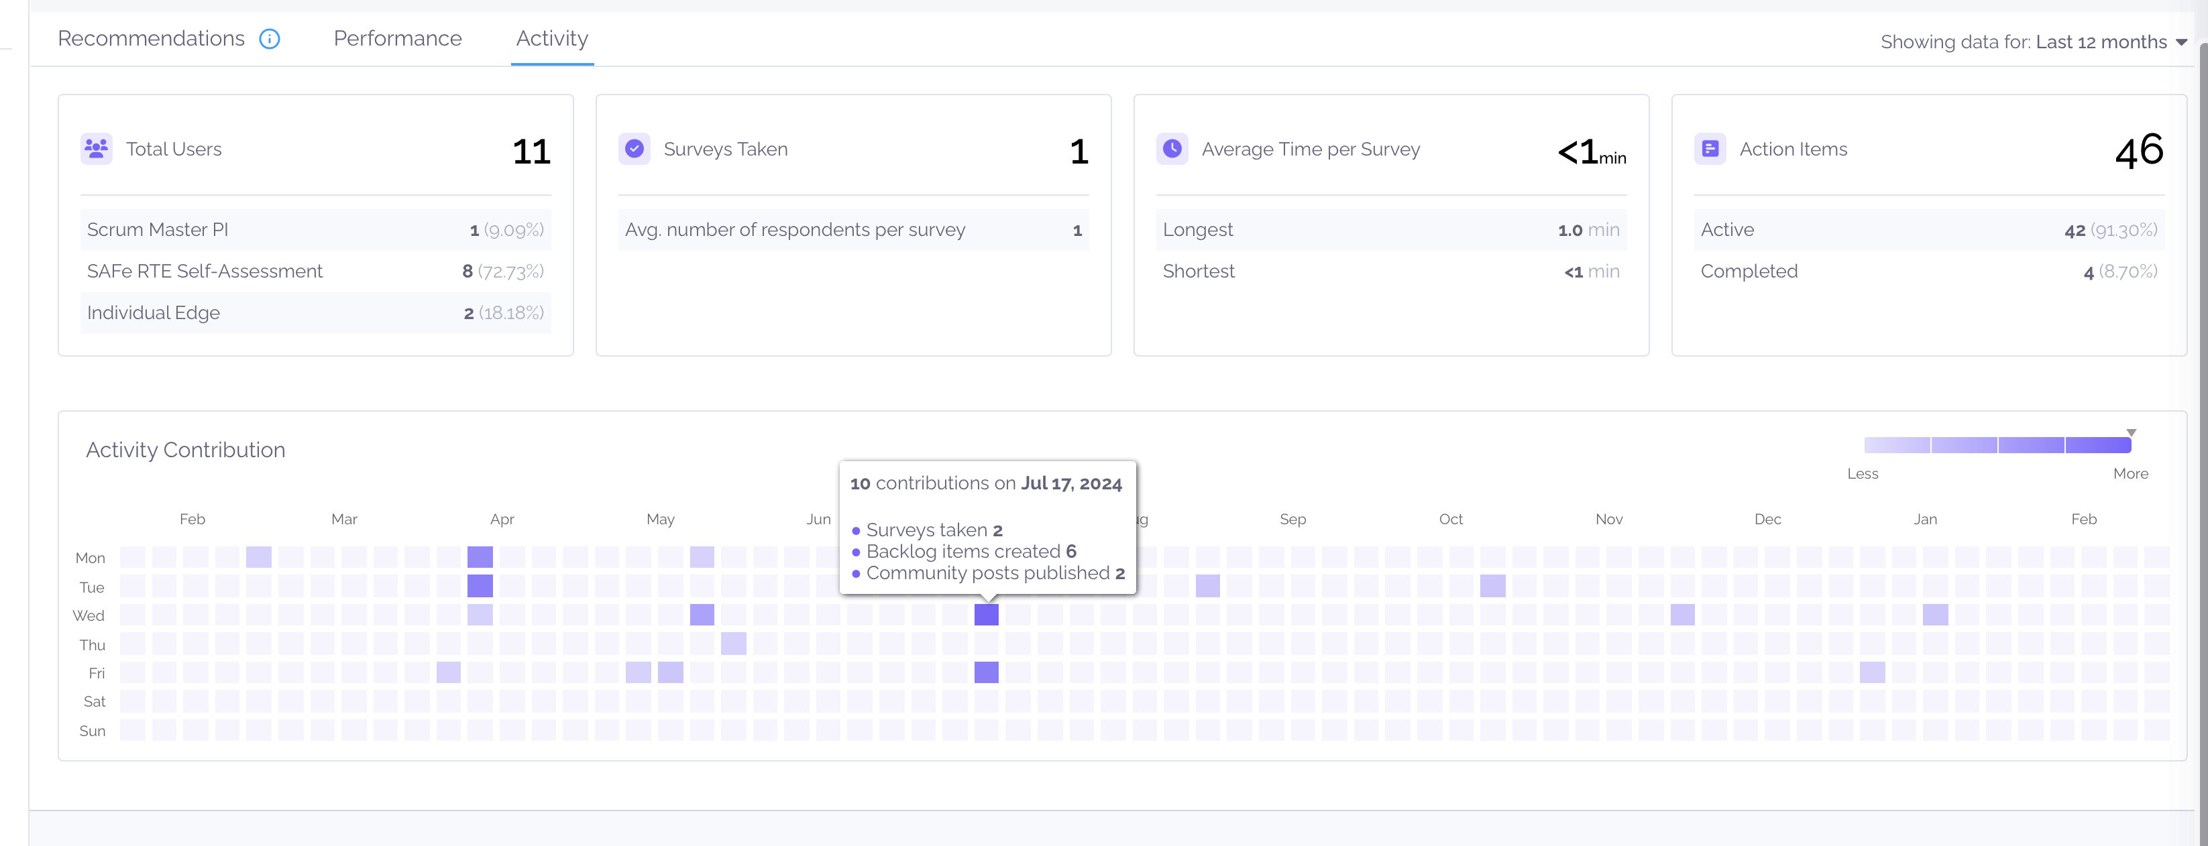Select the shaded Wednesday cell in early April
Image resolution: width=2208 pixels, height=846 pixels.
point(480,615)
